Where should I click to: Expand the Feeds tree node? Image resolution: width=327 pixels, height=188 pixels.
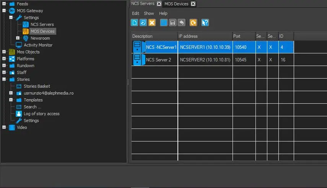pos(4,4)
